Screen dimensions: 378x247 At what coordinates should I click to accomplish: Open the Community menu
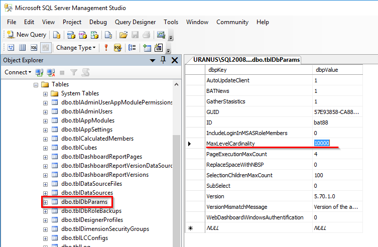(x=232, y=22)
